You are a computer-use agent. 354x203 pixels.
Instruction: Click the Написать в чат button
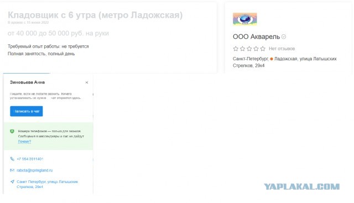point(27,111)
